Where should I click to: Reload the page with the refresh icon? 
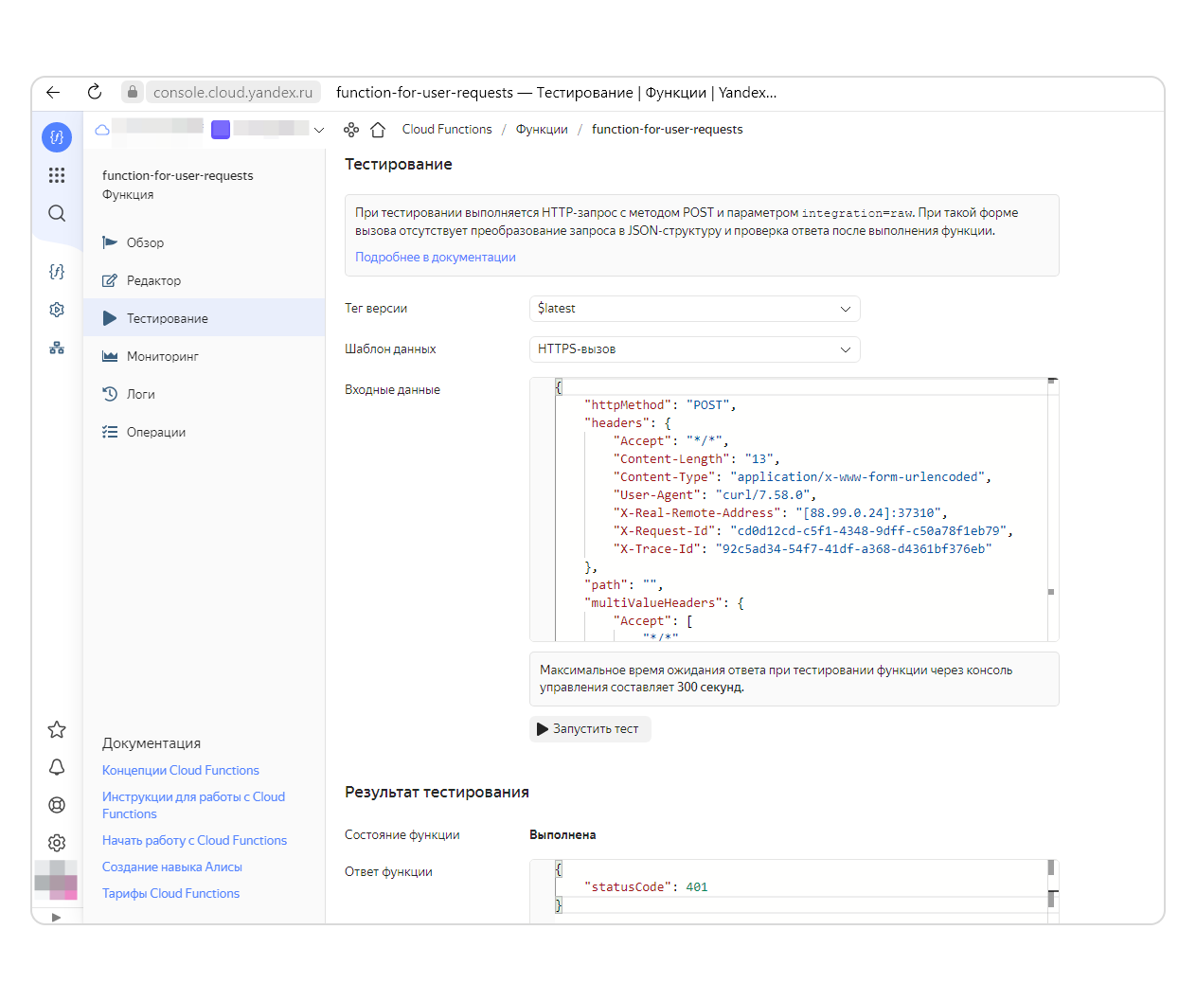click(x=95, y=92)
